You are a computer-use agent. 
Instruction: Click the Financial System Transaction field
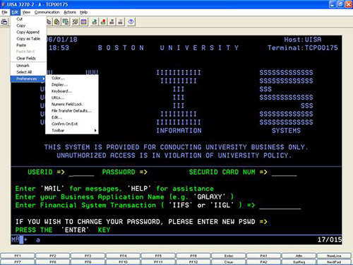click(x=280, y=206)
